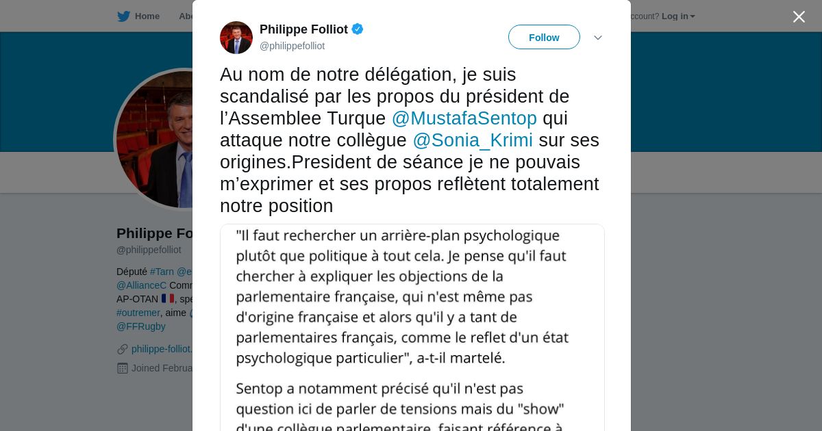Expand the tweet options chevron menu
This screenshot has height=431, width=822.
click(597, 38)
